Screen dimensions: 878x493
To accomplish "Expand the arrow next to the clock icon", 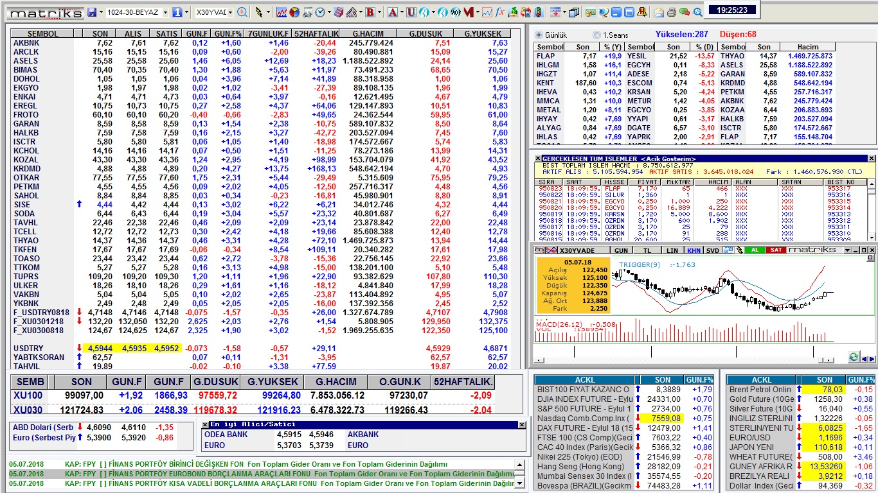I will pyautogui.click(x=329, y=12).
